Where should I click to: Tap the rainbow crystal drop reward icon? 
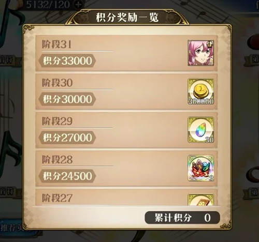pyautogui.click(x=201, y=130)
